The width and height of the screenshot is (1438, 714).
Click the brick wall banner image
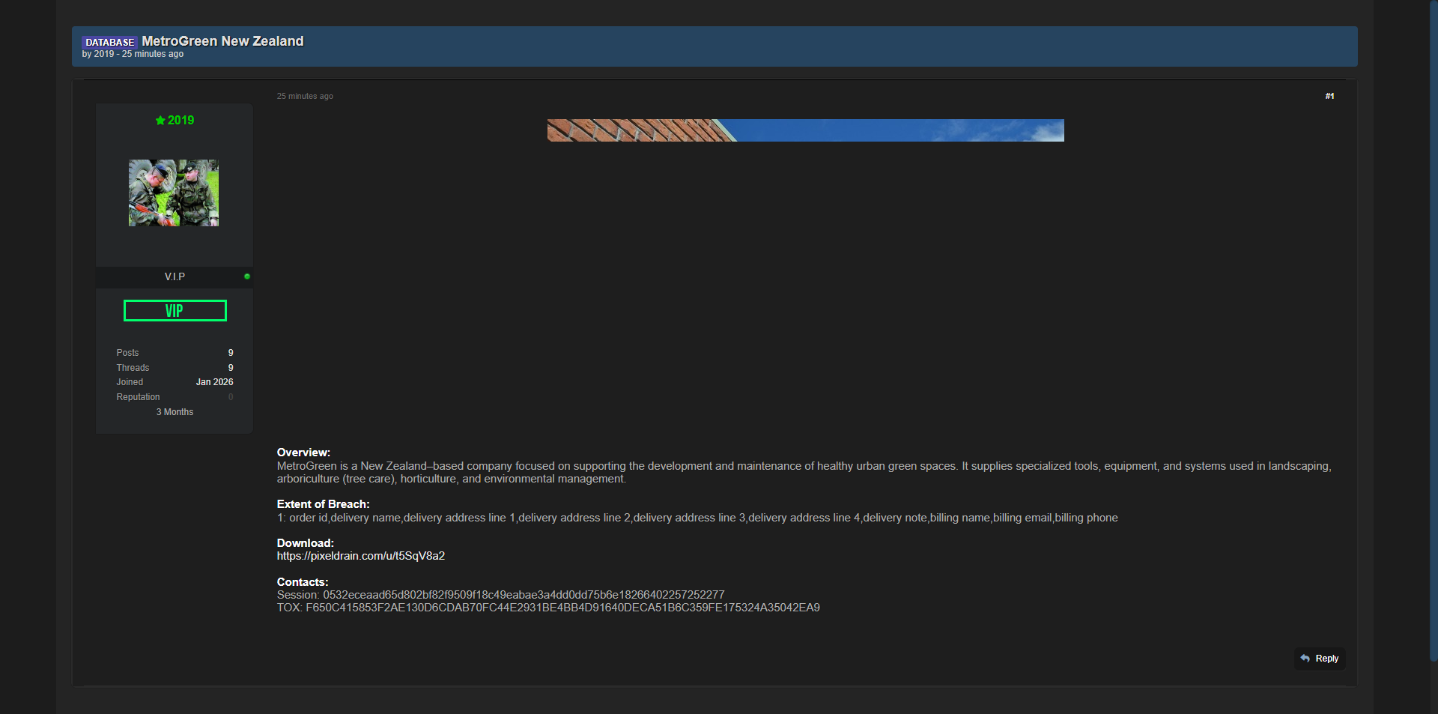pyautogui.click(x=805, y=130)
